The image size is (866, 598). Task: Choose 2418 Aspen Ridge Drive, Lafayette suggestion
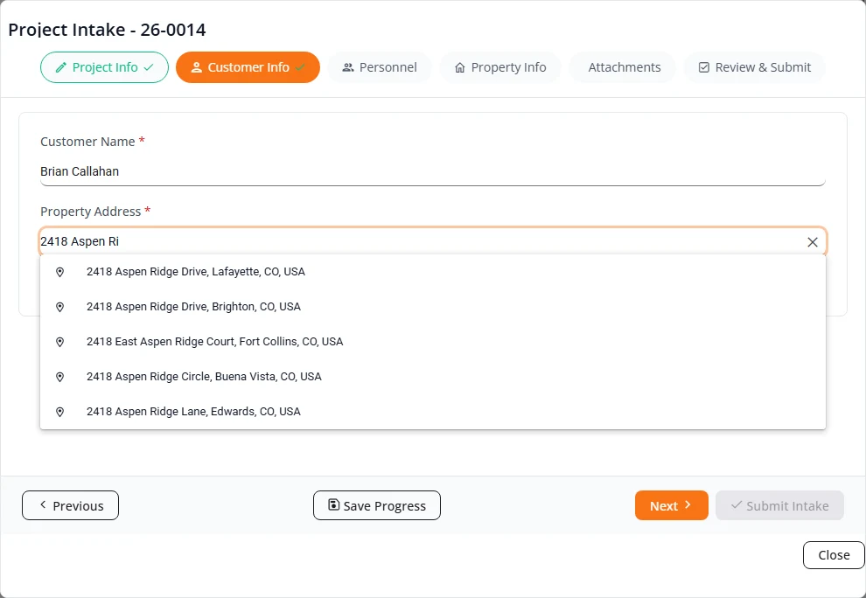coord(433,272)
